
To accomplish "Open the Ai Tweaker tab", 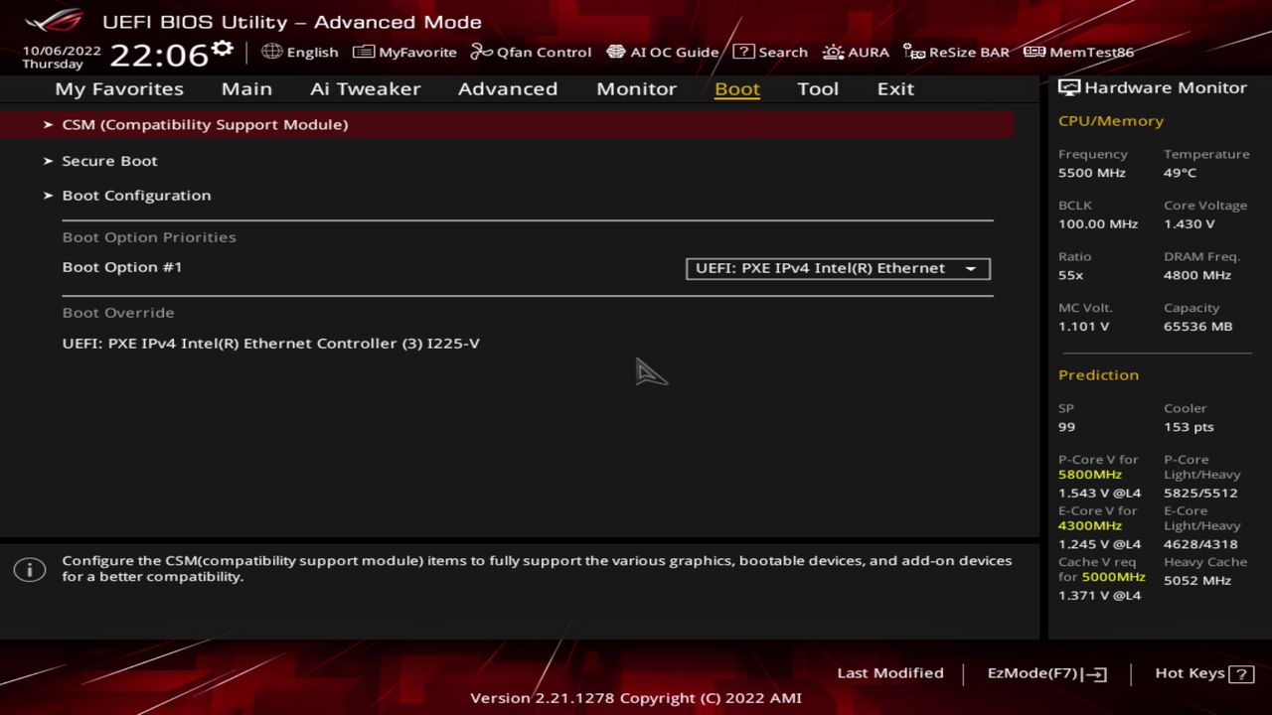I will [365, 88].
